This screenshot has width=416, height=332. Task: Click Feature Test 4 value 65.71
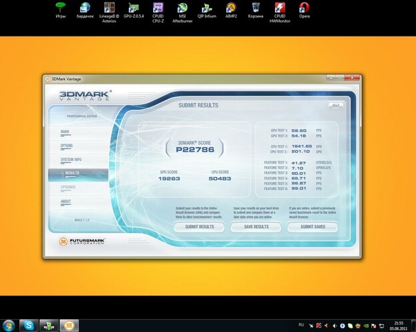pos(298,178)
